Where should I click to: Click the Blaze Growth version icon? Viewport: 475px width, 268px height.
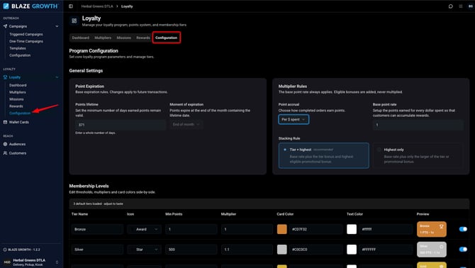click(x=5, y=250)
